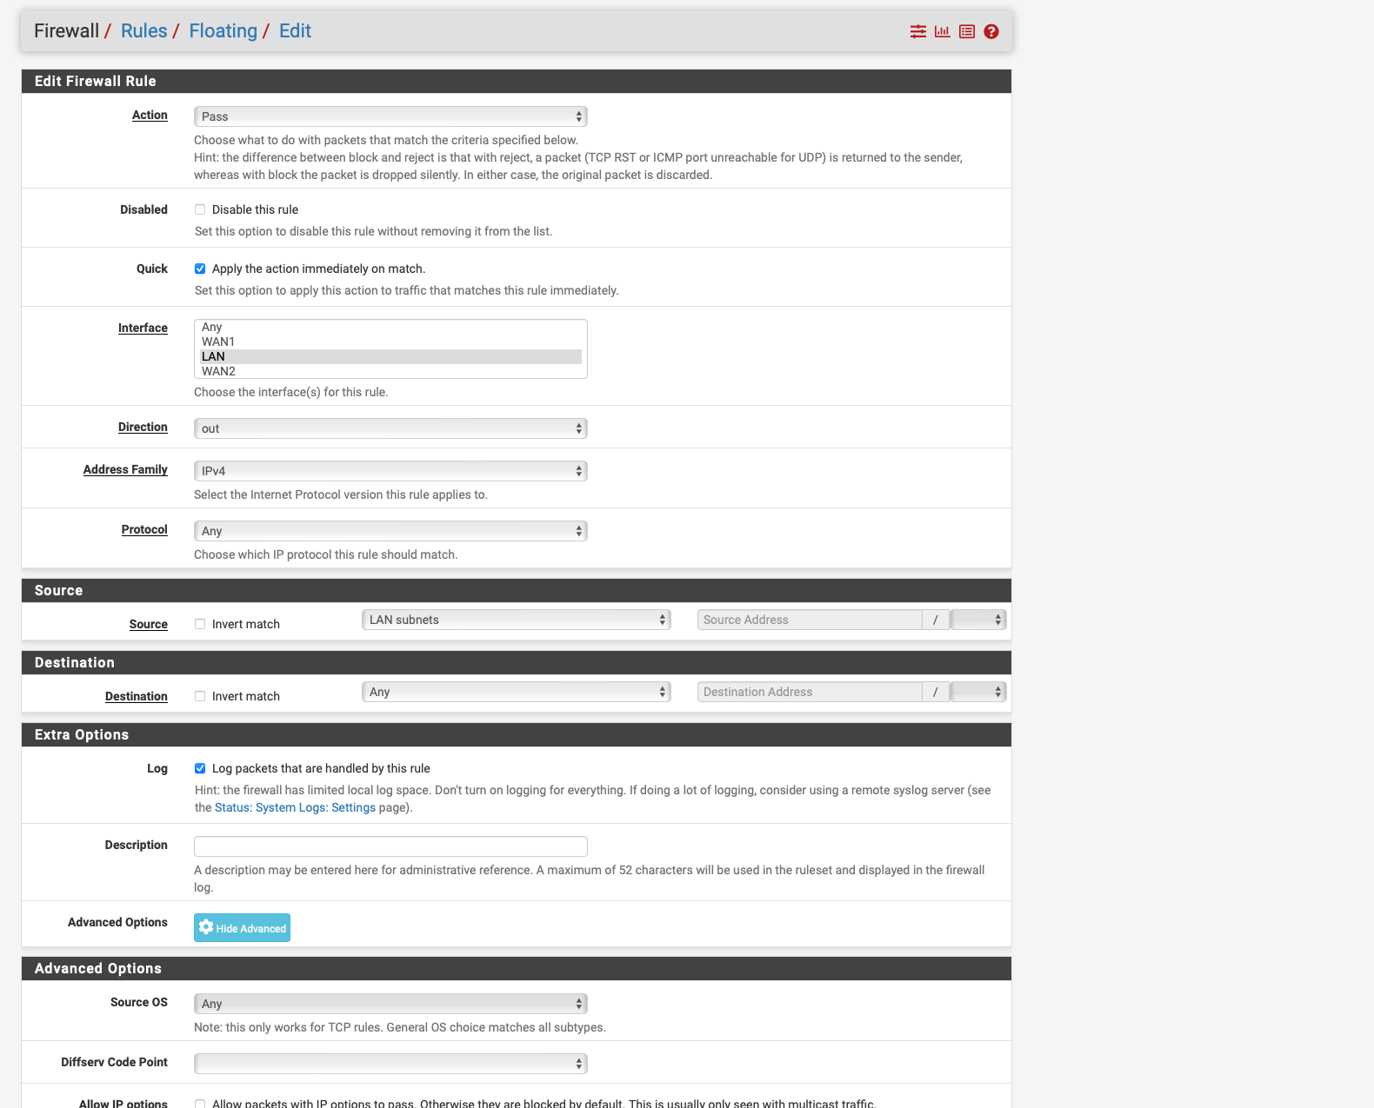Open related log entries icon
The image size is (1374, 1108).
967,31
